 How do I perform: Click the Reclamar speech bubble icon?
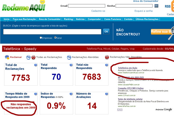point(7,57)
